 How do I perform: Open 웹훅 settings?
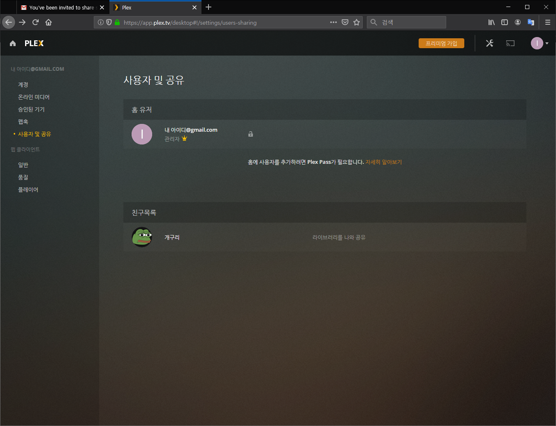pos(23,122)
